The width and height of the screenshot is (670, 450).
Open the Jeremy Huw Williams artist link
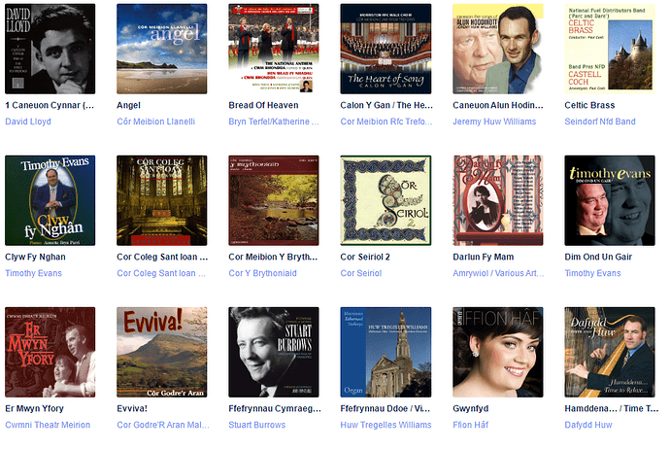[x=494, y=121]
